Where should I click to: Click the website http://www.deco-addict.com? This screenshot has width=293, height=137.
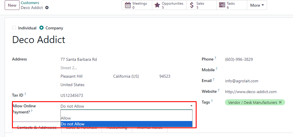tap(251, 92)
